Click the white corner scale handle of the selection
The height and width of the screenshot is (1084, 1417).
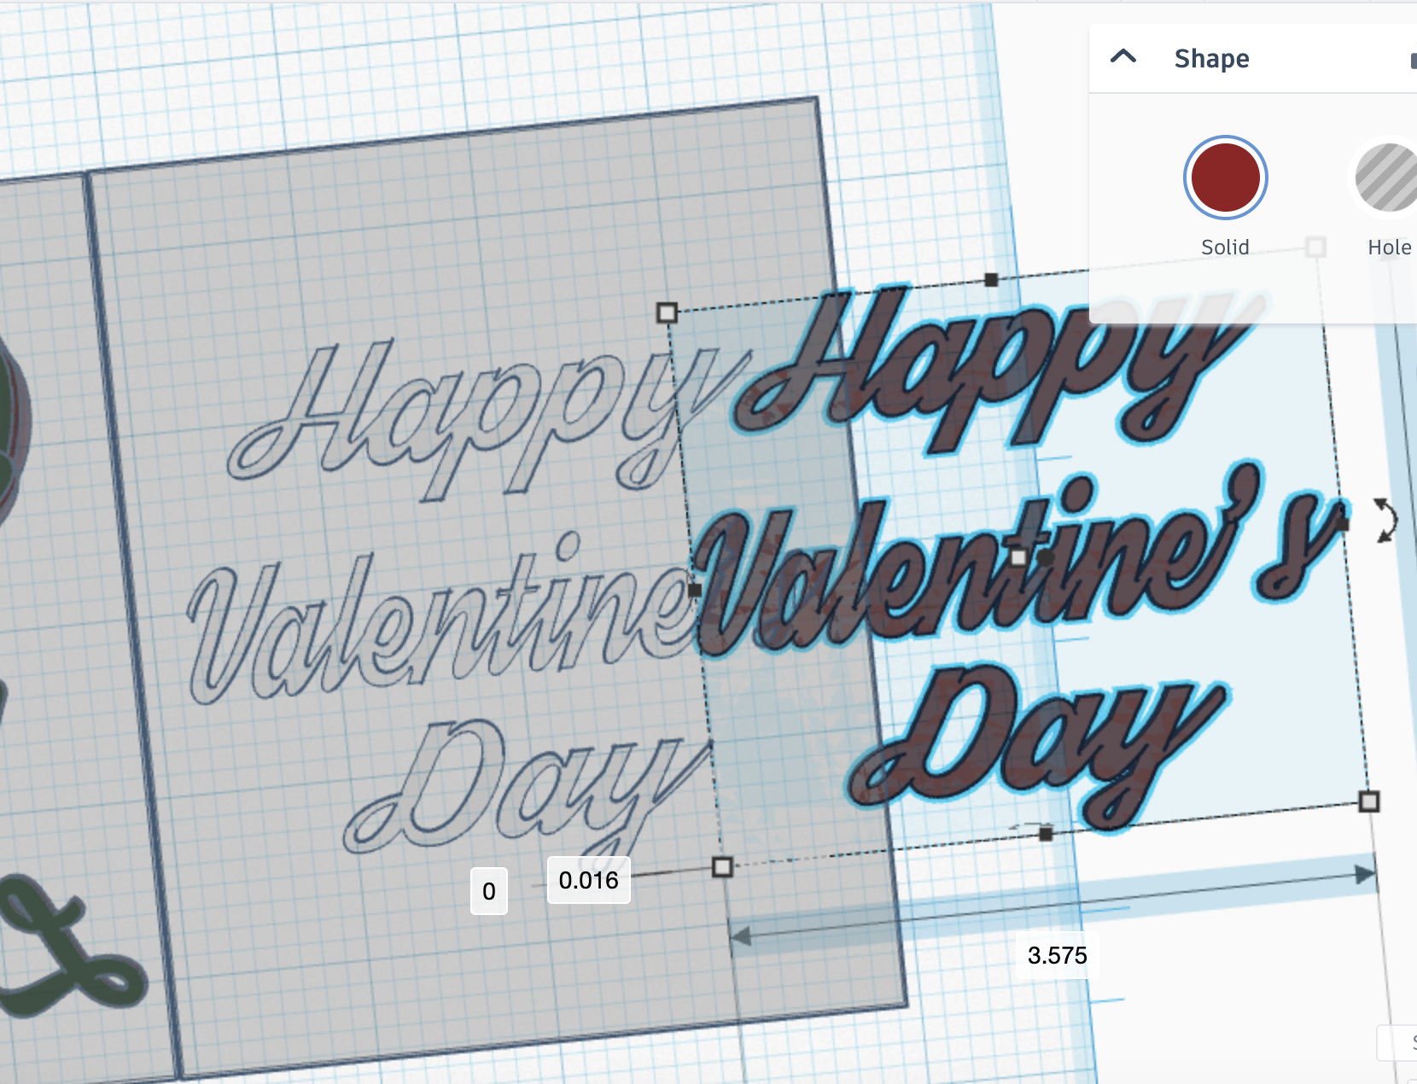tap(666, 314)
